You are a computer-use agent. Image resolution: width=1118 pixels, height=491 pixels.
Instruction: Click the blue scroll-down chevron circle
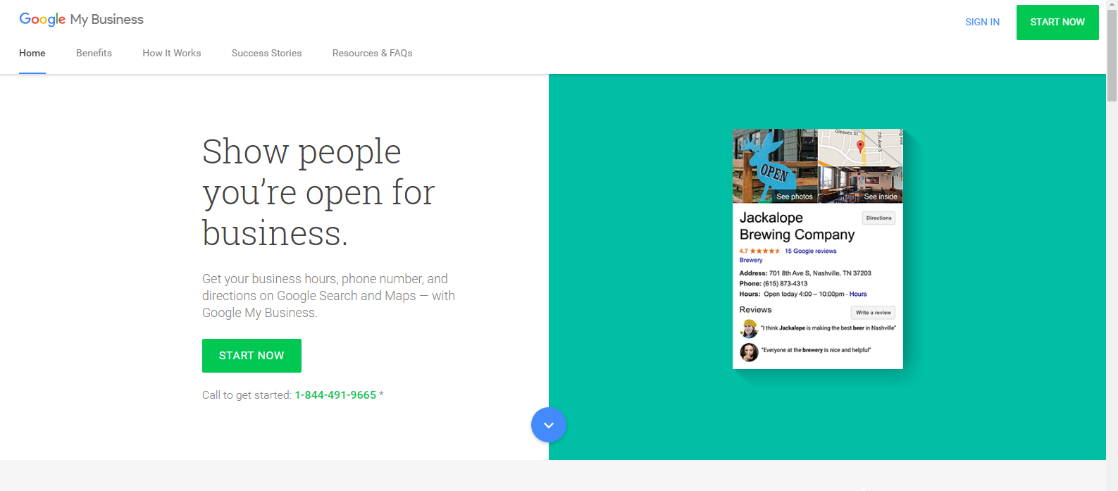[x=549, y=425]
